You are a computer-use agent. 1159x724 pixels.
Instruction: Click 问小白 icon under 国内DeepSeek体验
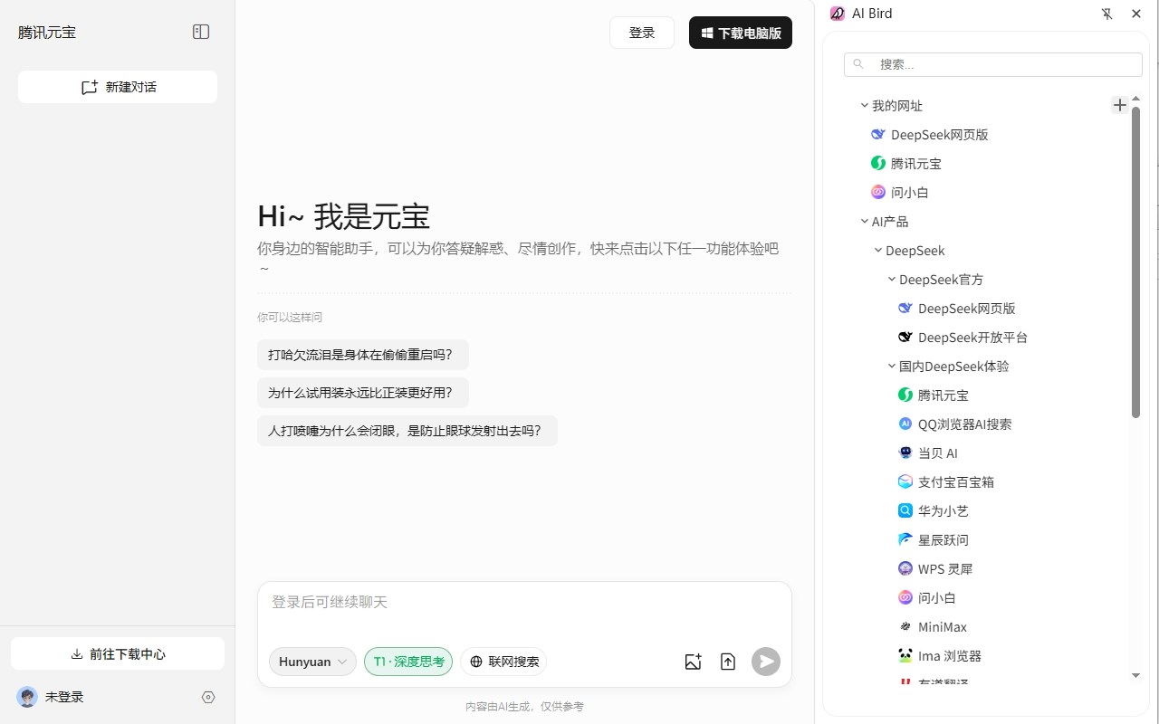[x=905, y=597]
